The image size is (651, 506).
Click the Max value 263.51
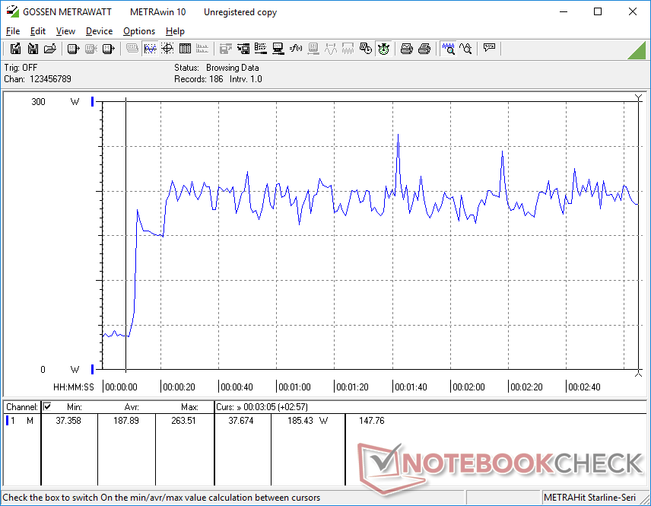(183, 421)
